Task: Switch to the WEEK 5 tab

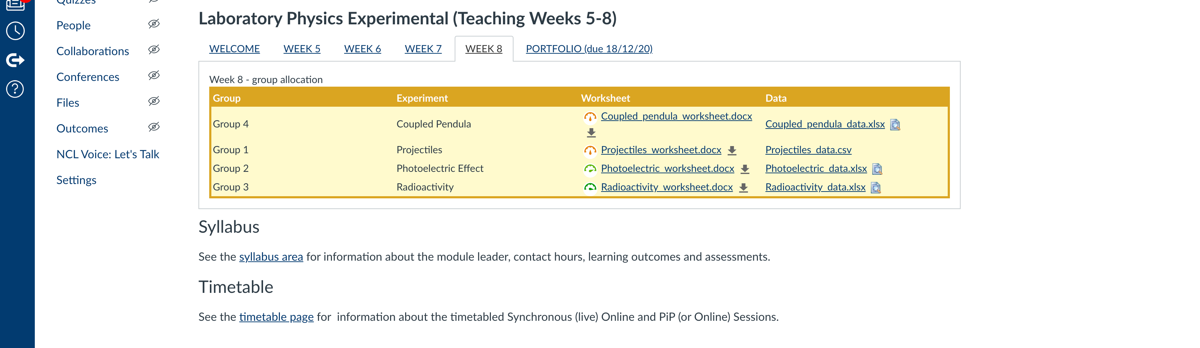Action: [302, 49]
